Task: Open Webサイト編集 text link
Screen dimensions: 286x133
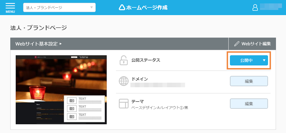Action: [256, 44]
